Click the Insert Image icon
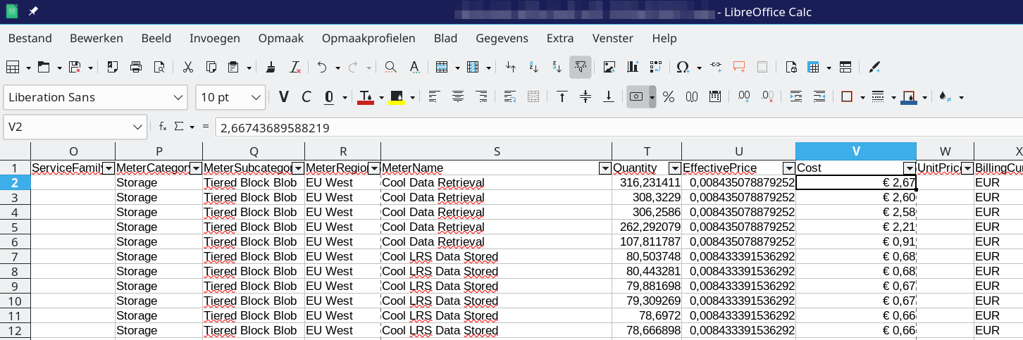Viewport: 1023px width, 340px height. (x=609, y=67)
